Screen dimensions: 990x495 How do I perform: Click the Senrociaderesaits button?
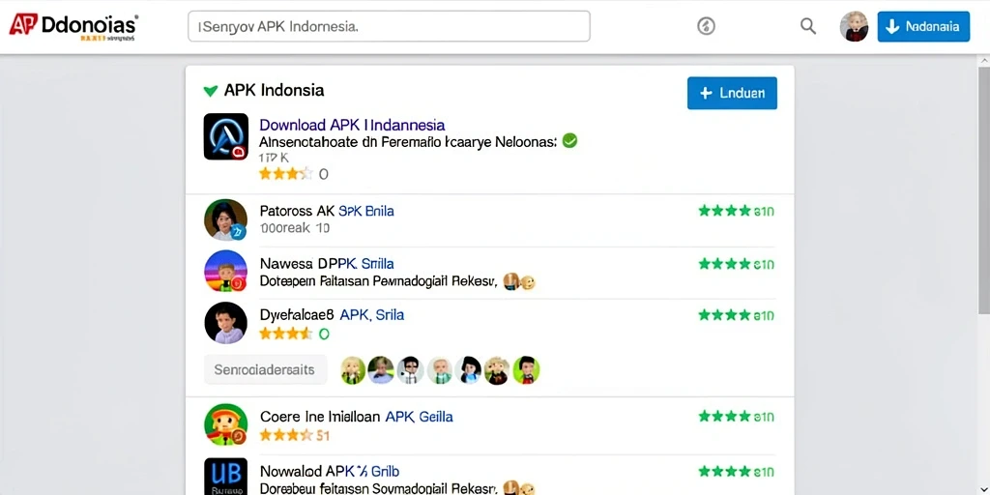click(265, 370)
